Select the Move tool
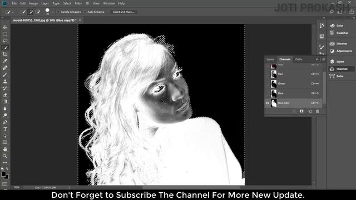This screenshot has width=356, height=200. click(x=5, y=27)
